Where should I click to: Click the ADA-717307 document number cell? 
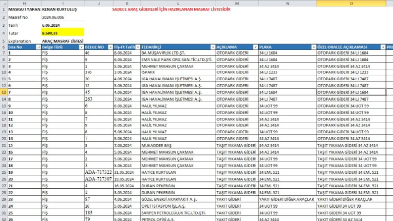(99, 179)
